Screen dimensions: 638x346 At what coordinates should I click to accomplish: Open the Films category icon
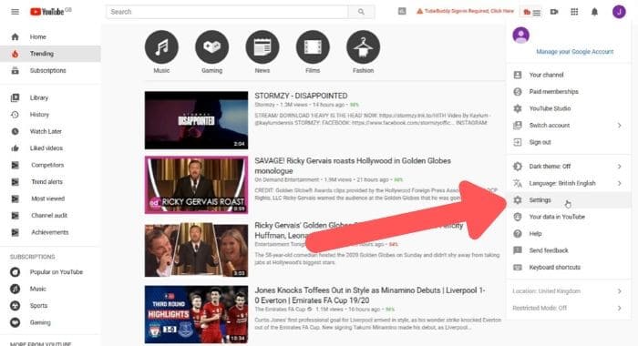coord(313,47)
